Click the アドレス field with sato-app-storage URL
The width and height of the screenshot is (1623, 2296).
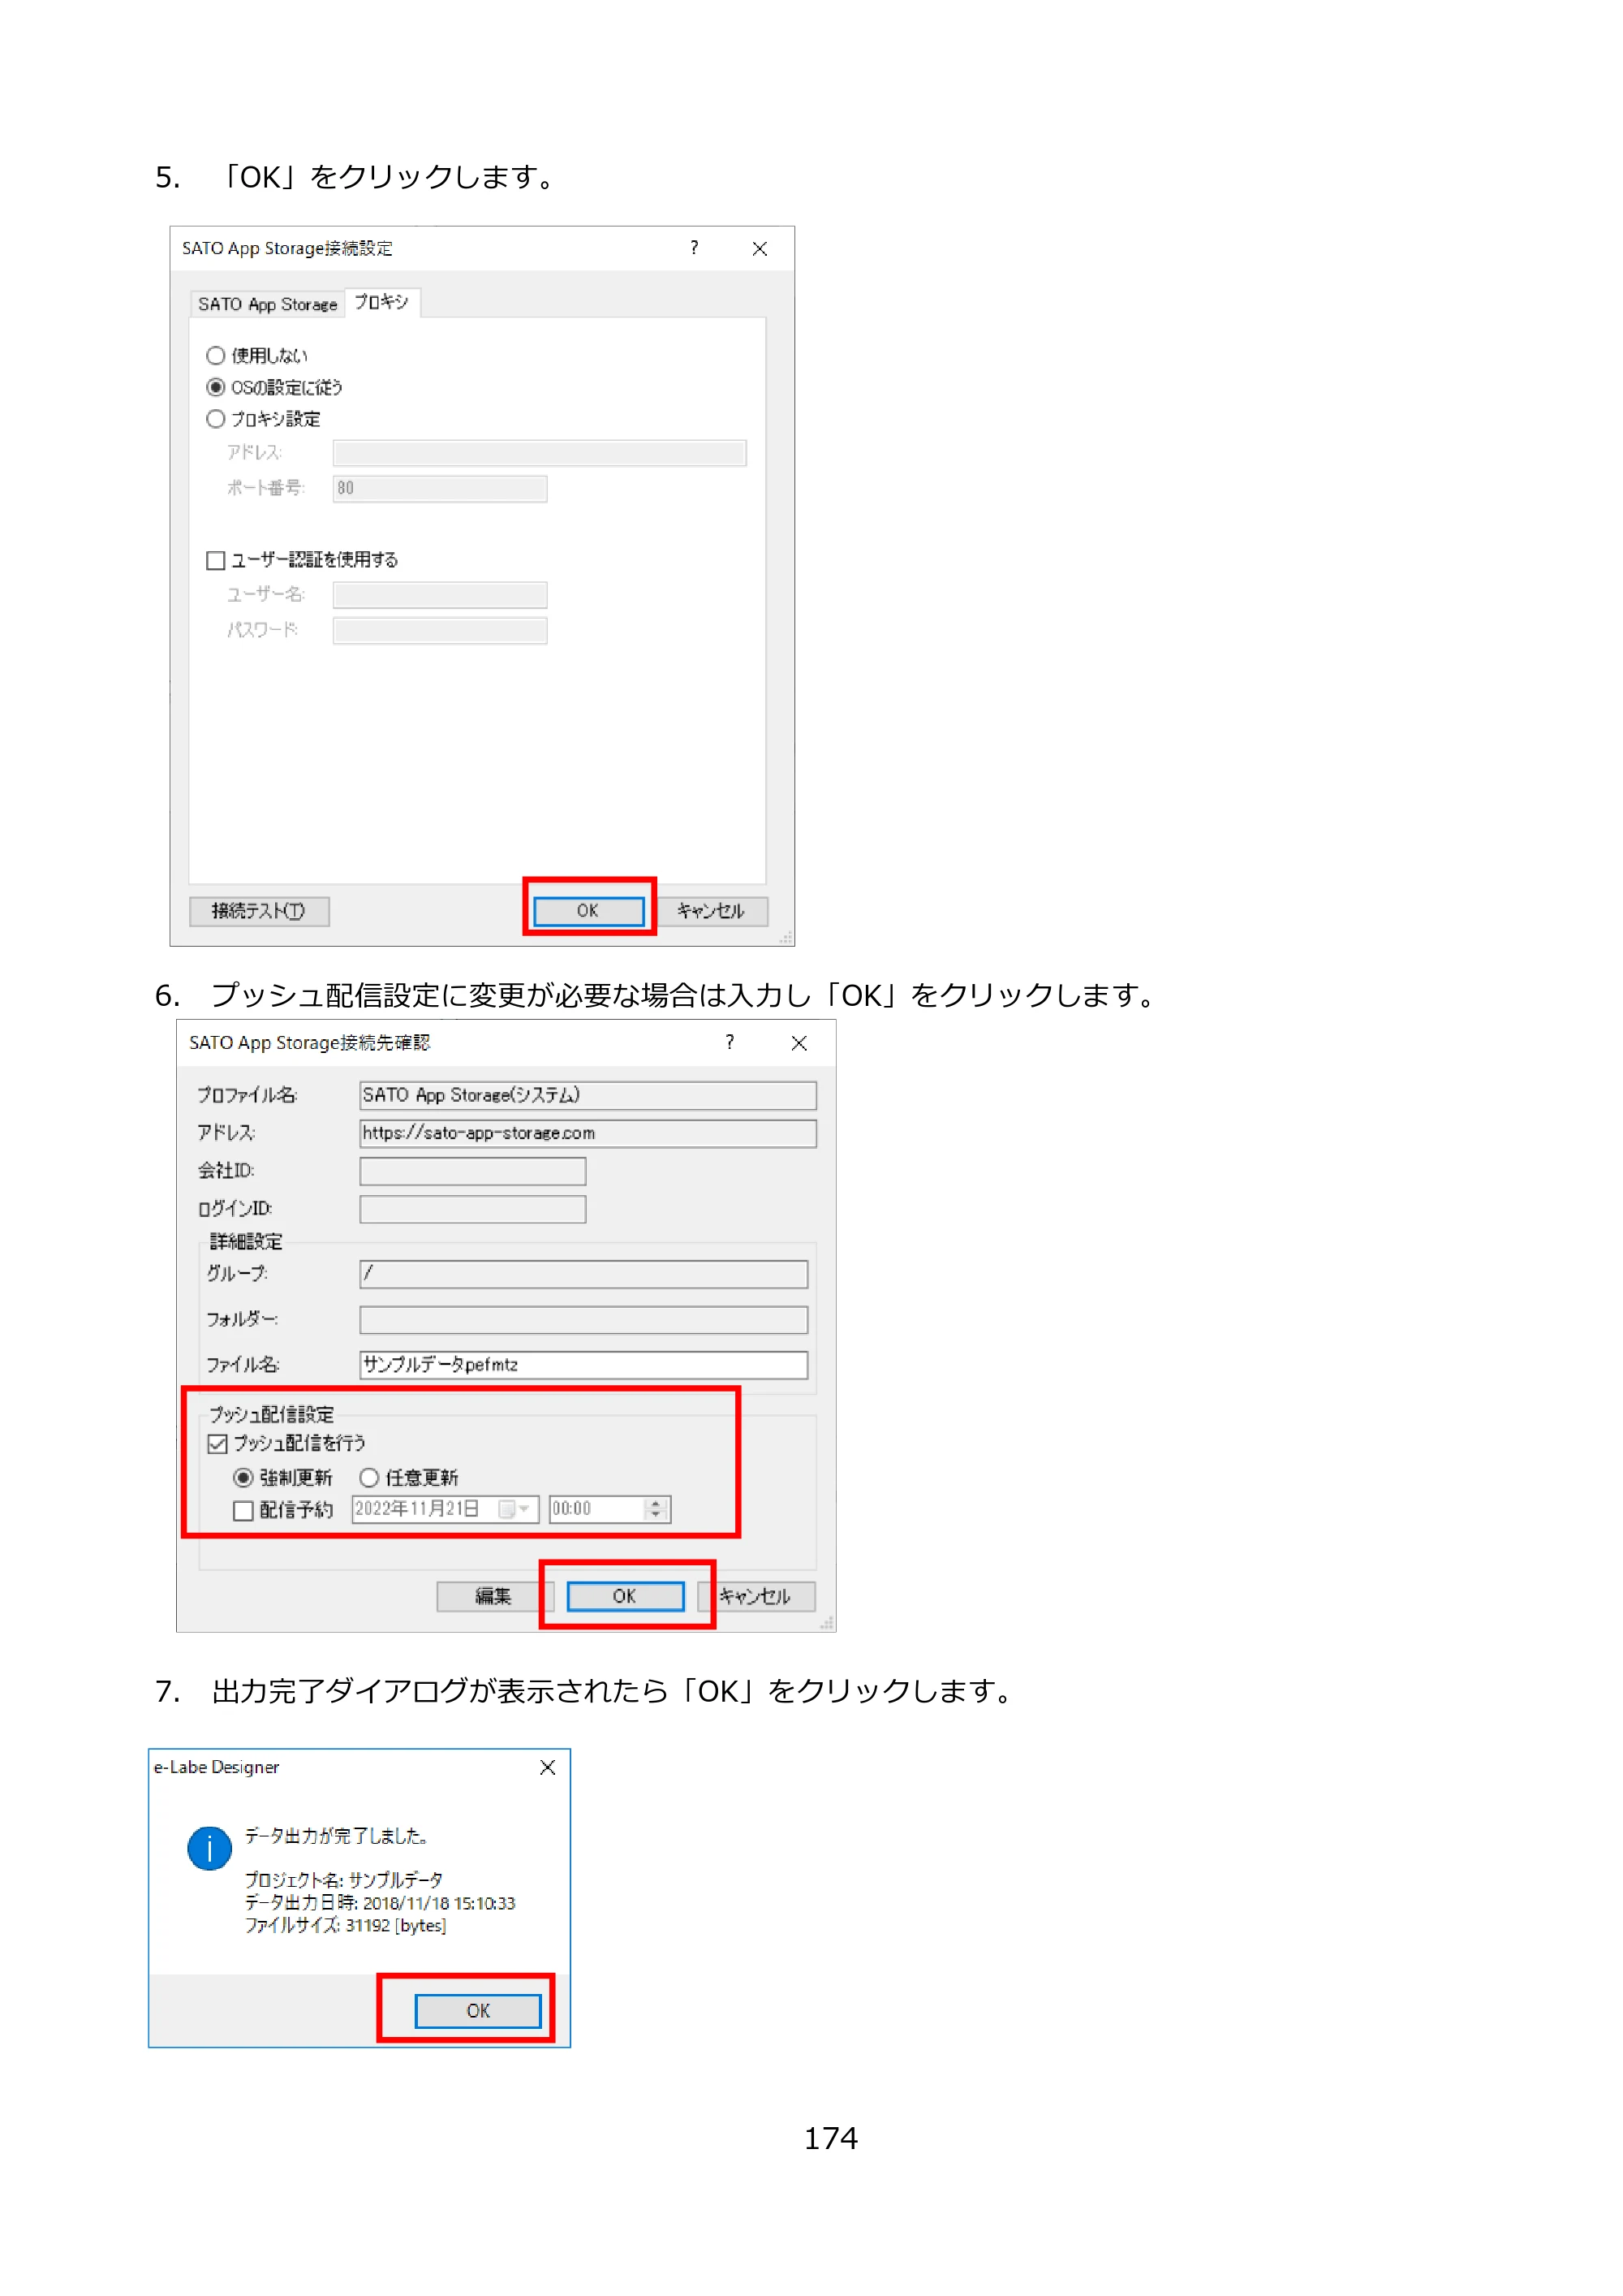[x=588, y=1134]
